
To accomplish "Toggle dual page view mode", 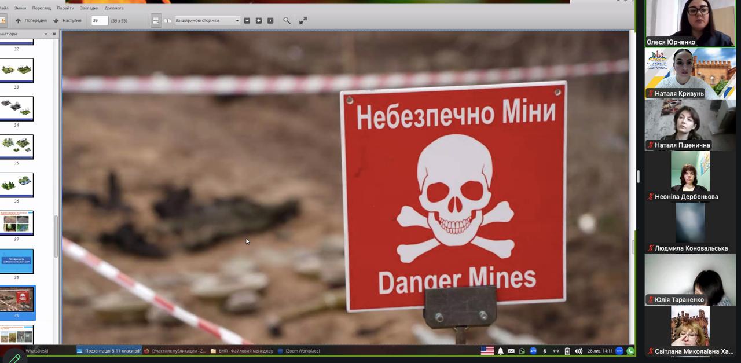I will point(167,20).
